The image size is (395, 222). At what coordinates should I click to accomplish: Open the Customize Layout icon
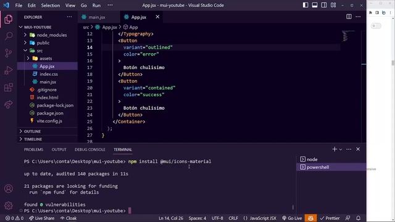333,5
